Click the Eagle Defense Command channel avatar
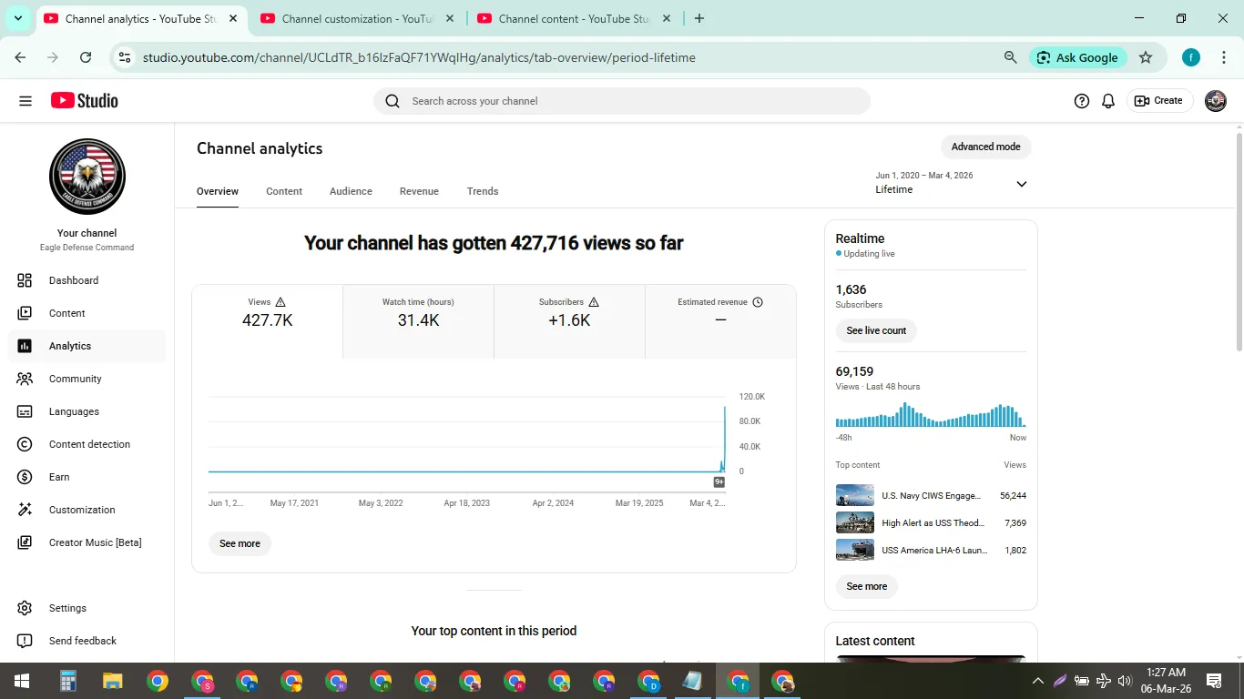The image size is (1244, 699). (87, 177)
